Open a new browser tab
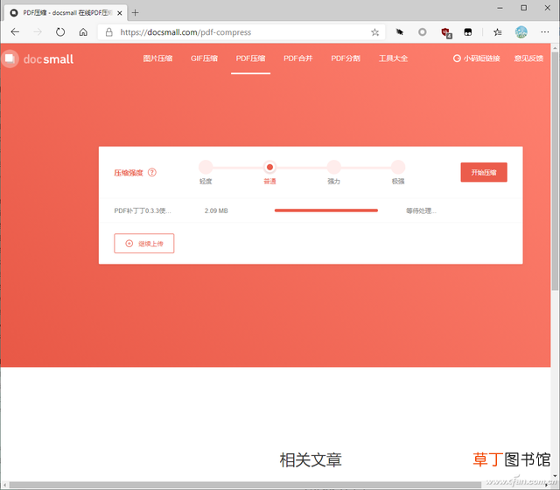 click(x=135, y=13)
